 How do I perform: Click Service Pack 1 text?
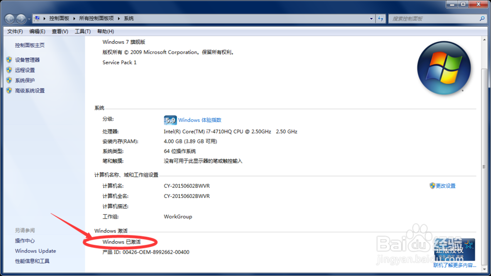click(119, 62)
